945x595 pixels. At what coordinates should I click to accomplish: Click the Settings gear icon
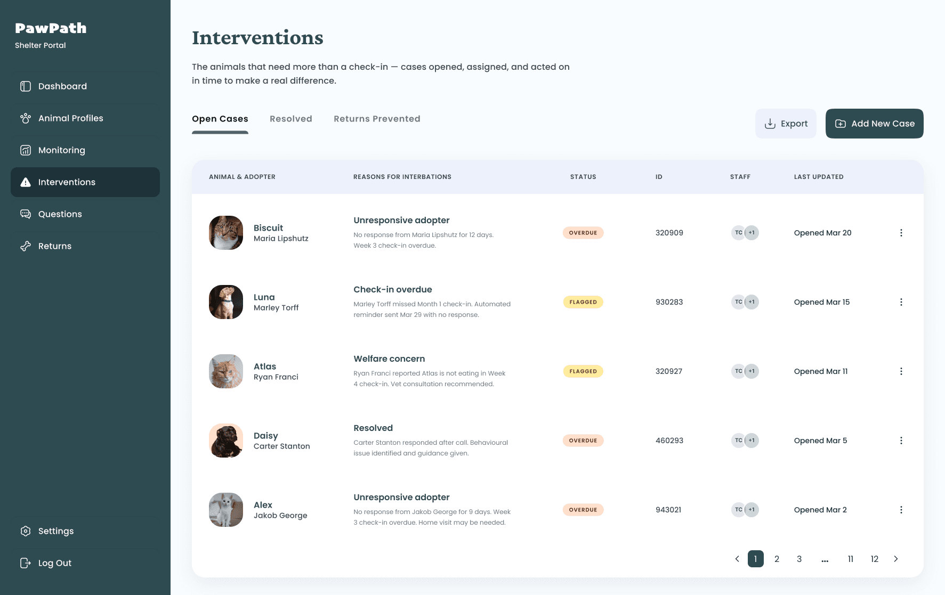point(26,531)
